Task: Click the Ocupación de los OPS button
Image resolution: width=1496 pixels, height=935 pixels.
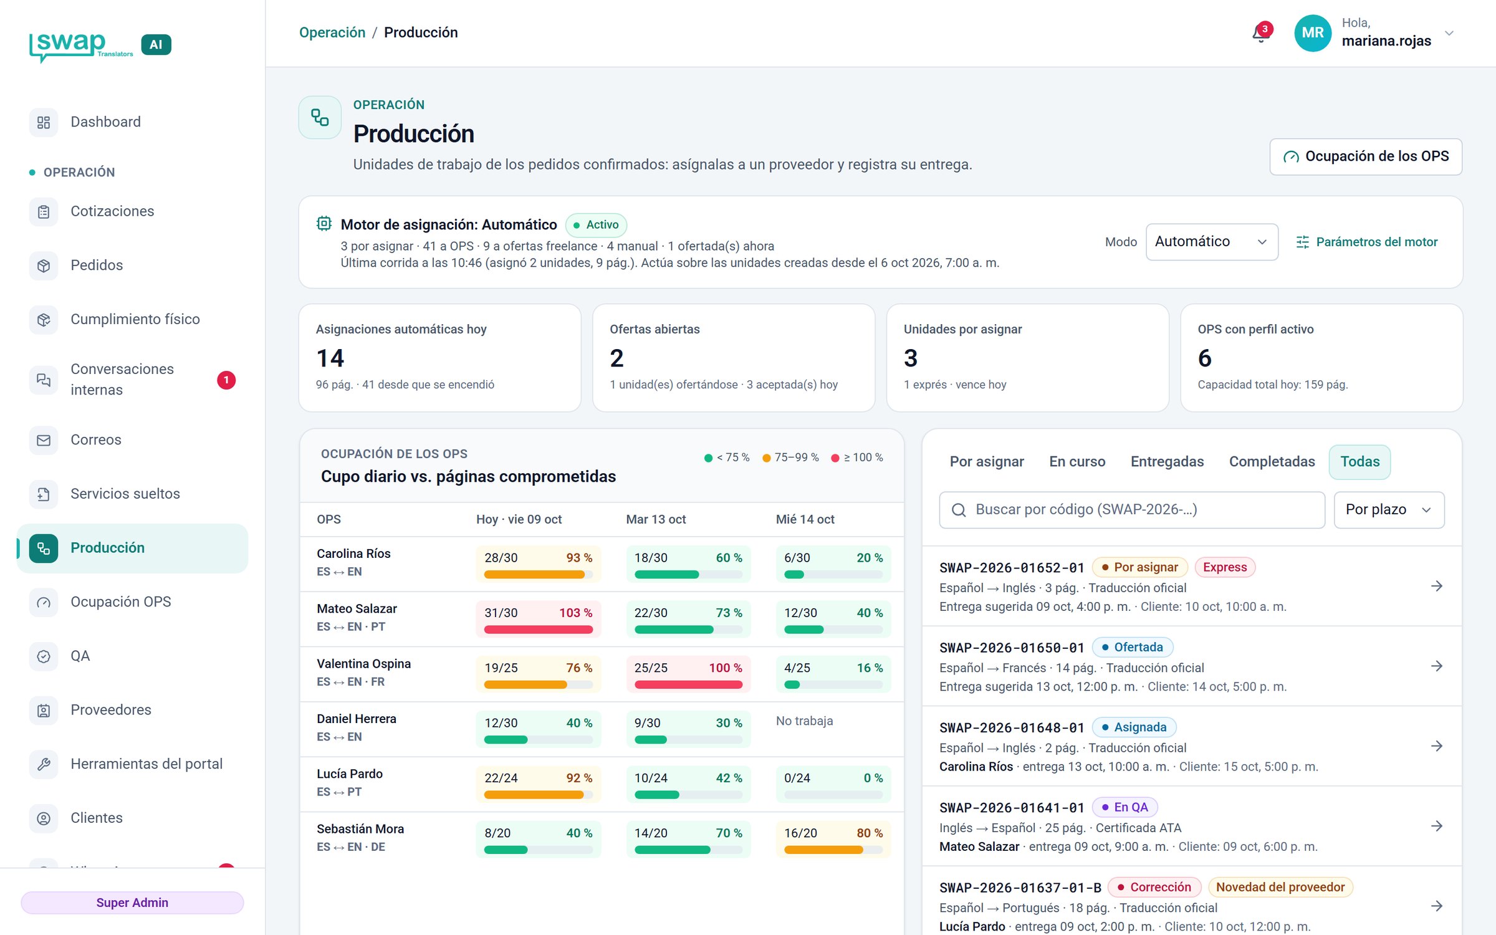Action: tap(1366, 156)
